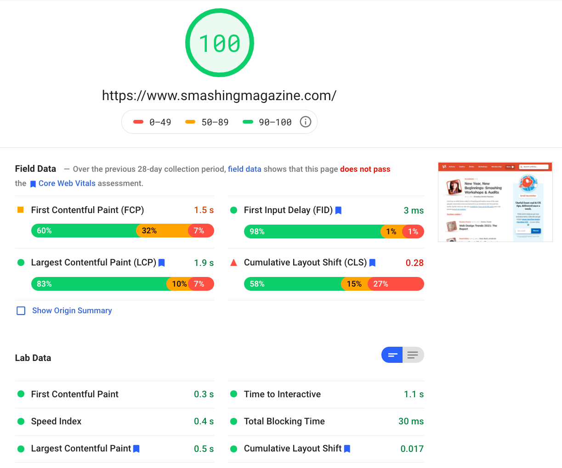The width and height of the screenshot is (562, 468).
Task: Click the bookmark icon beside First Input Delay
Action: coord(339,210)
